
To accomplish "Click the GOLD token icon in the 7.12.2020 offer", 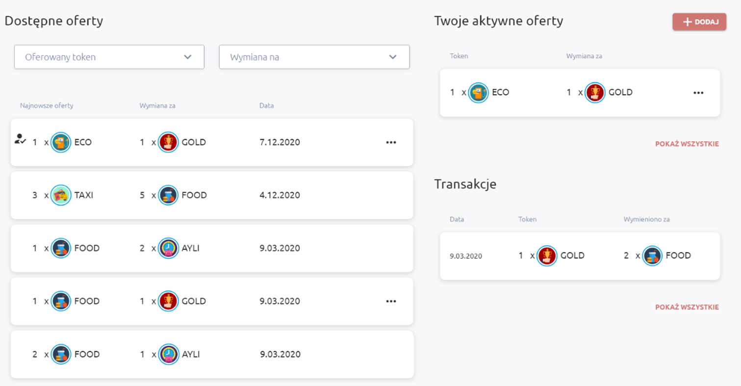I will tap(169, 142).
